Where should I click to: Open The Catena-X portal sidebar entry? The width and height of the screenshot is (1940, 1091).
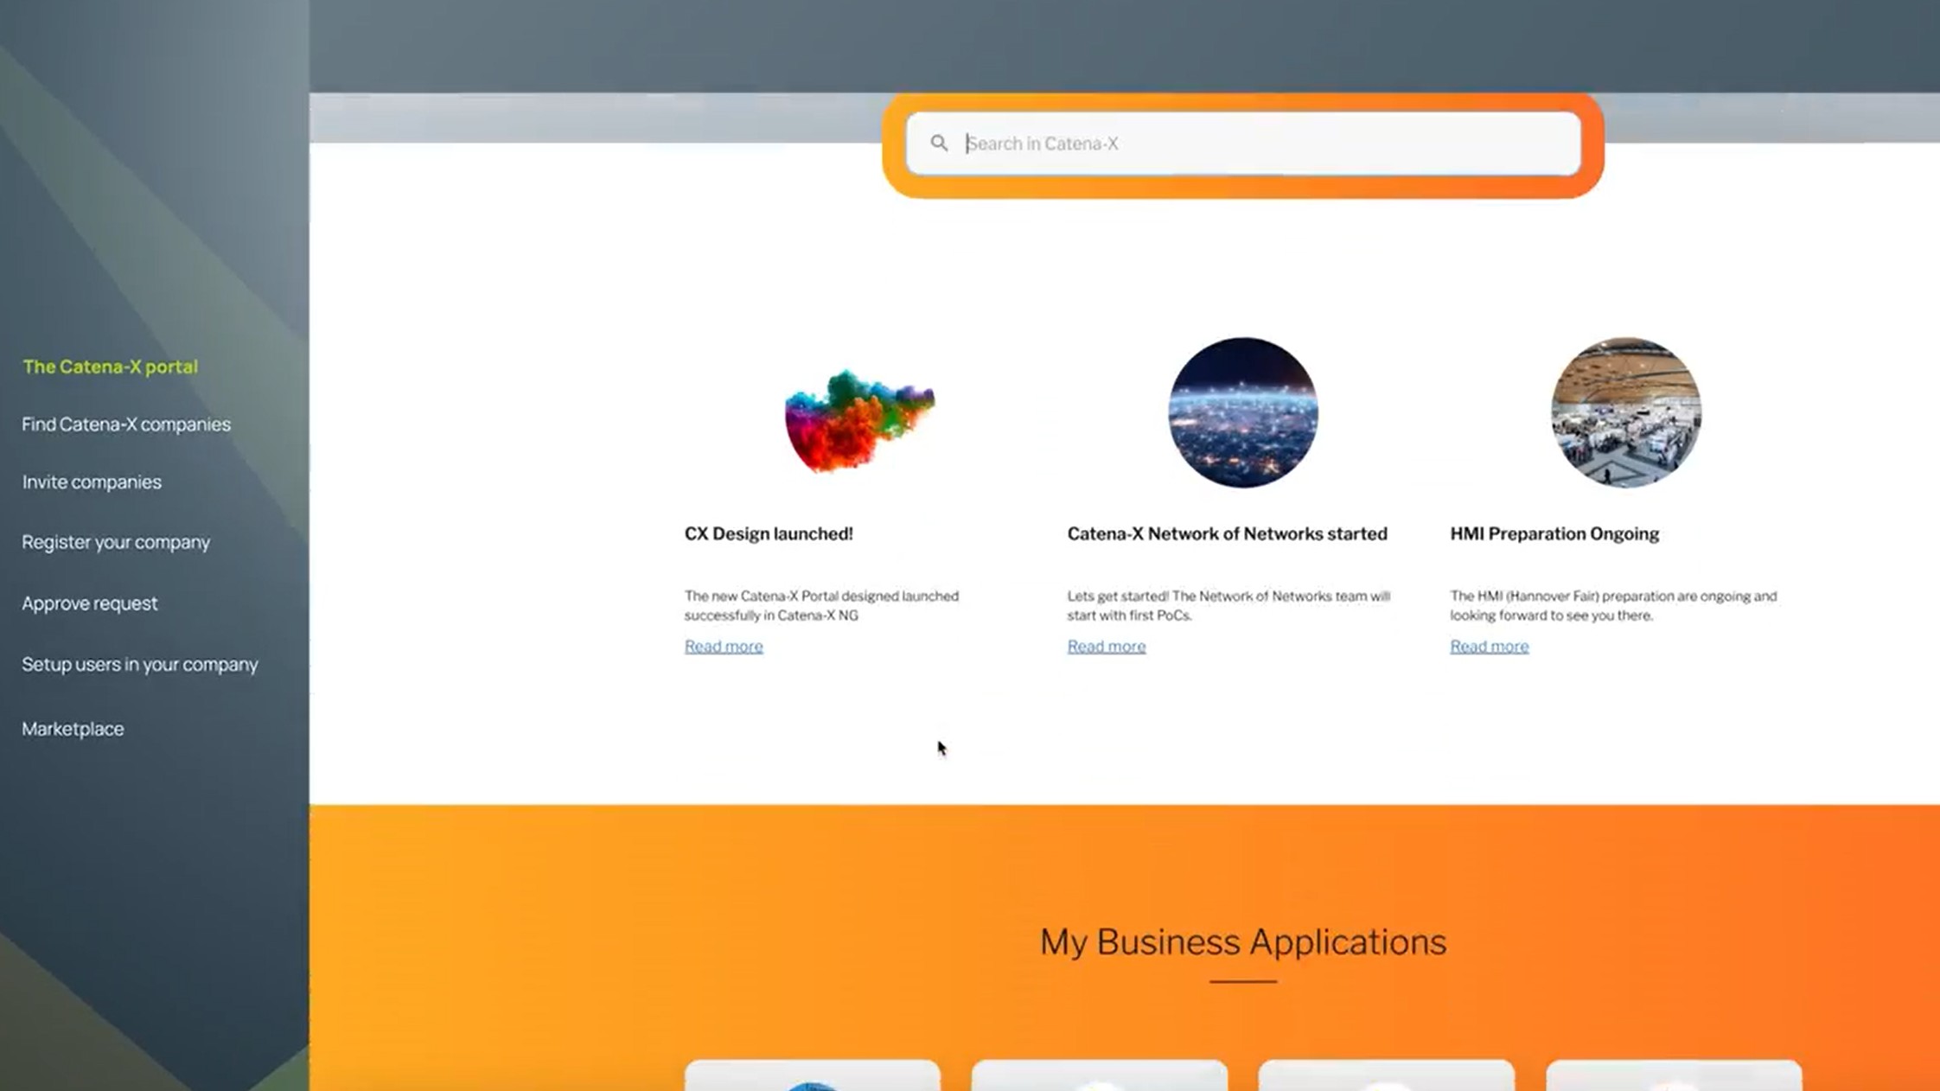[111, 367]
